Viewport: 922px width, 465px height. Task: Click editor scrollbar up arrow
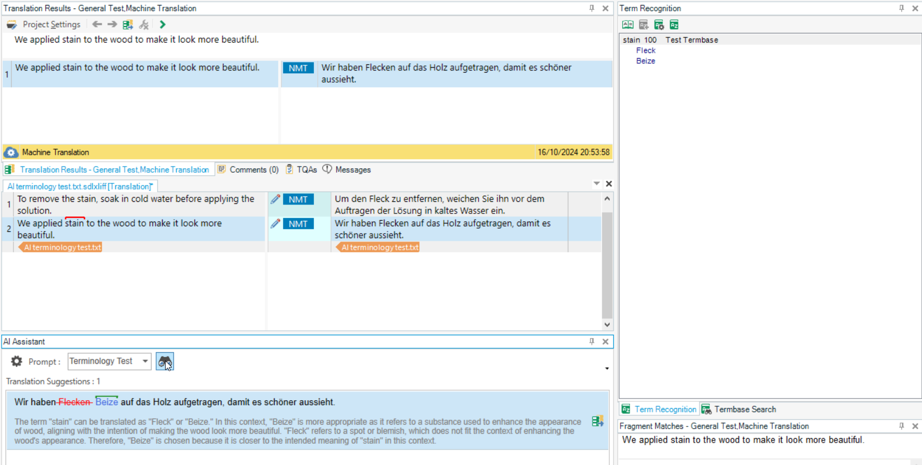607,198
